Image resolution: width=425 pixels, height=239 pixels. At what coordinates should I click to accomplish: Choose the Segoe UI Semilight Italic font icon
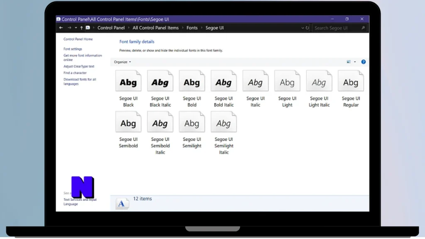(x=224, y=122)
